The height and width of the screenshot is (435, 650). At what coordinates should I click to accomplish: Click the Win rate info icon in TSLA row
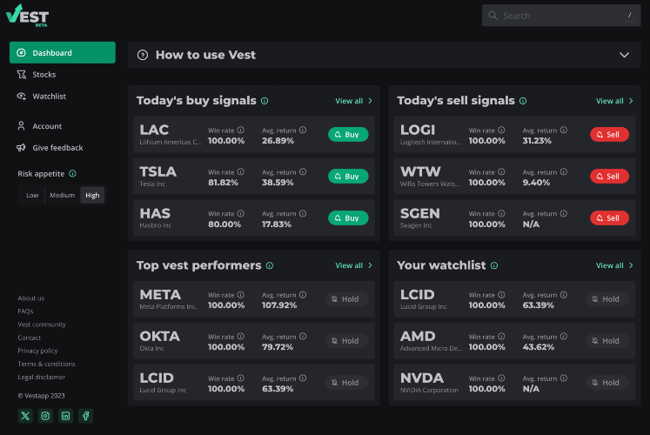click(x=241, y=172)
